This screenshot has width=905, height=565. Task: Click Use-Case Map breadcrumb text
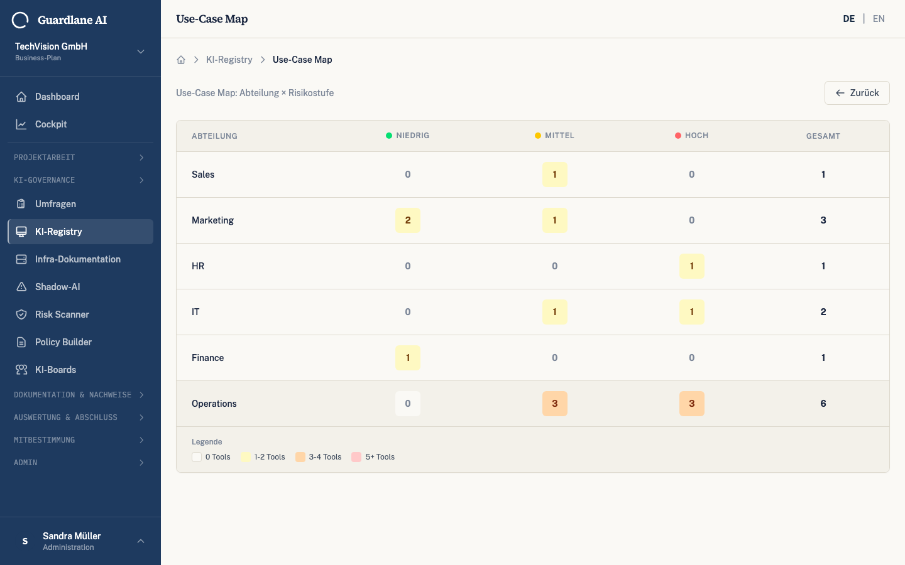click(302, 60)
